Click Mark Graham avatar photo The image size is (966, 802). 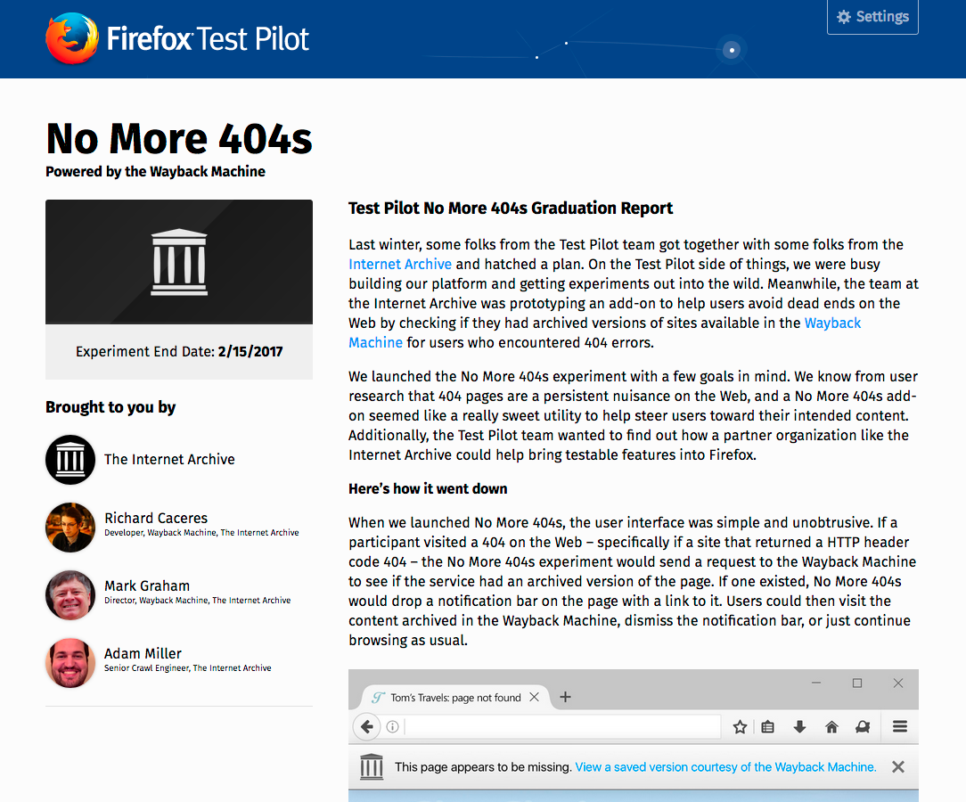[x=70, y=595]
